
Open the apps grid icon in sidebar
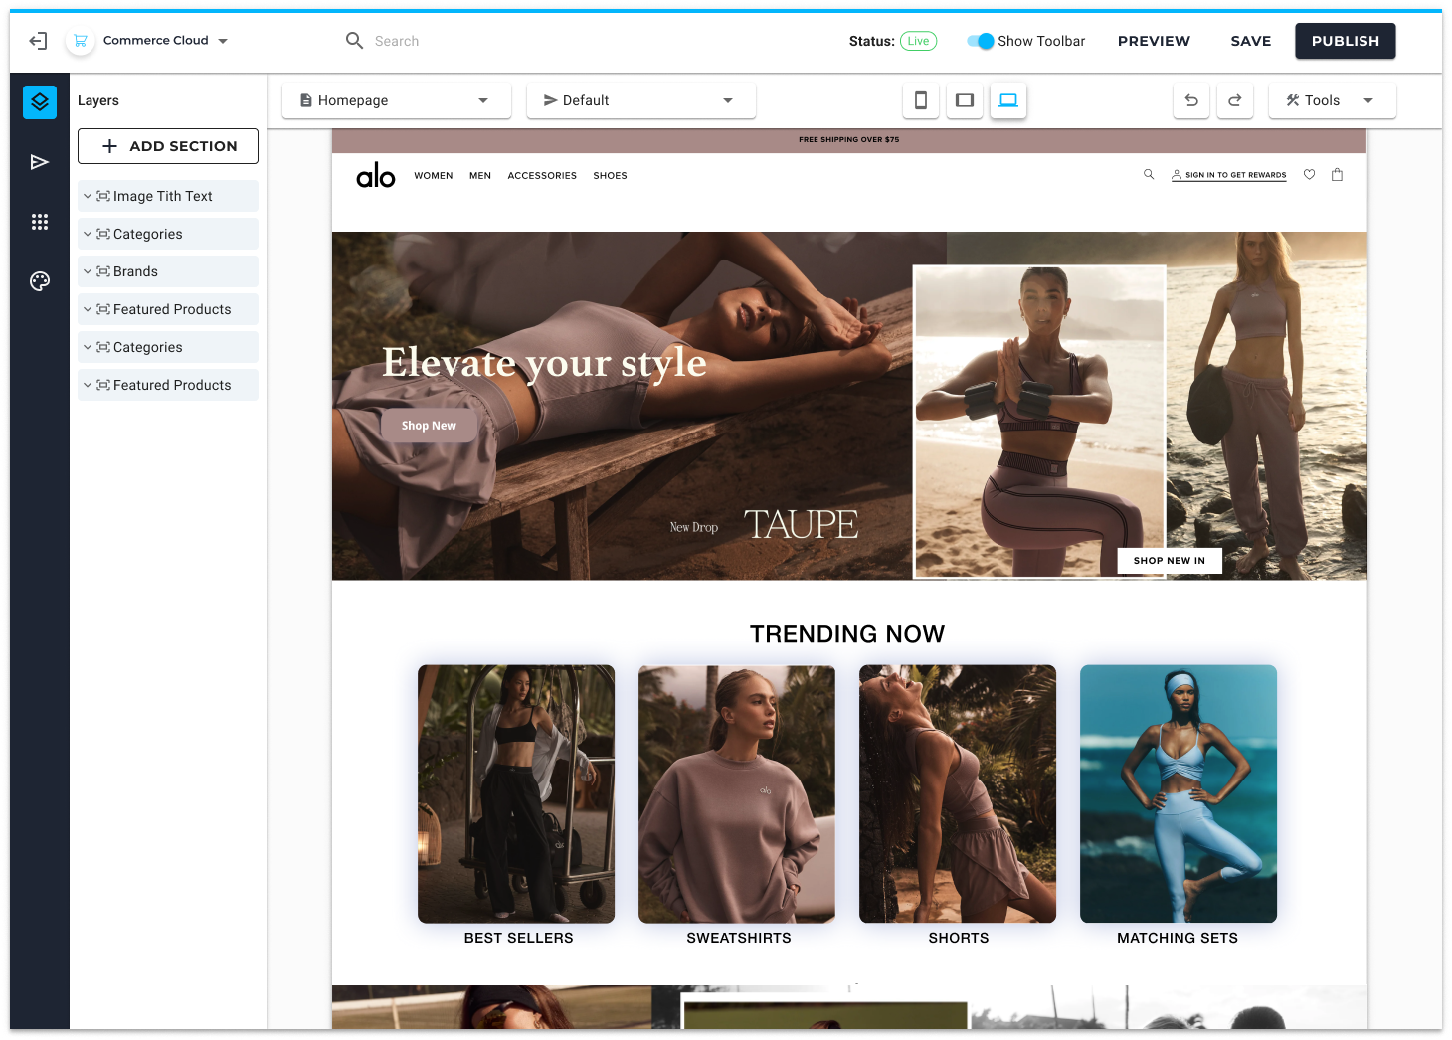pyautogui.click(x=40, y=222)
